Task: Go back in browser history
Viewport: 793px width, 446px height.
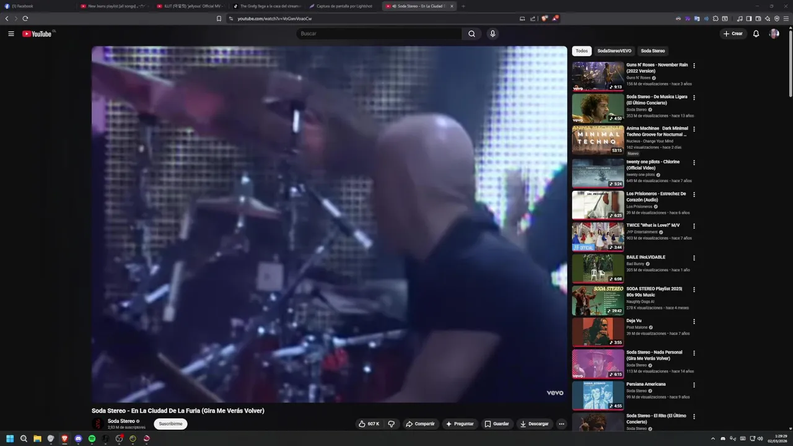Action: click(7, 19)
